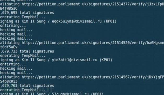This screenshot has height=95, width=164.
Task: Click the second (KP01) after ytd3bttl email
Action: click(x=106, y=60)
